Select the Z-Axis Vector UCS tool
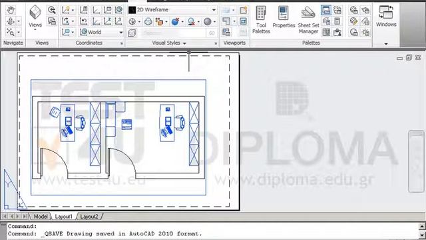Screen dimensions: 426x240 [x=107, y=21]
